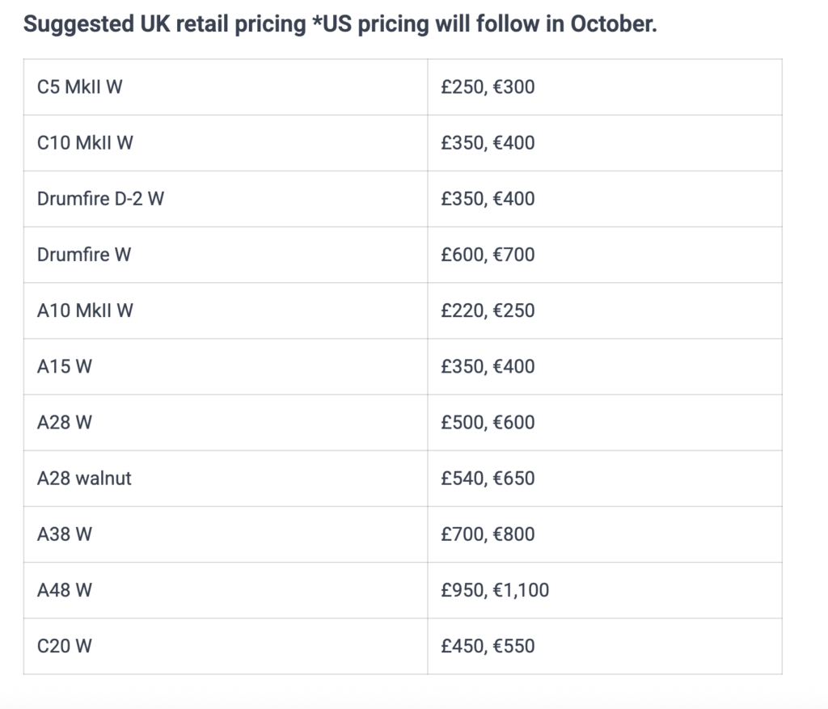Click the A15 W product name
The image size is (828, 709).
(x=65, y=366)
